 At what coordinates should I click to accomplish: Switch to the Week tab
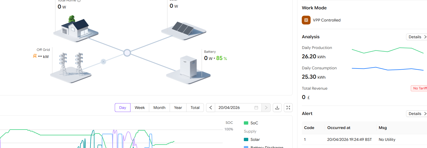tap(140, 108)
